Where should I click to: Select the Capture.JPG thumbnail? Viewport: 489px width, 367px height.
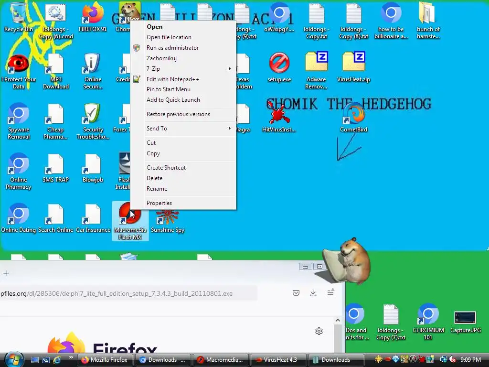465,322
